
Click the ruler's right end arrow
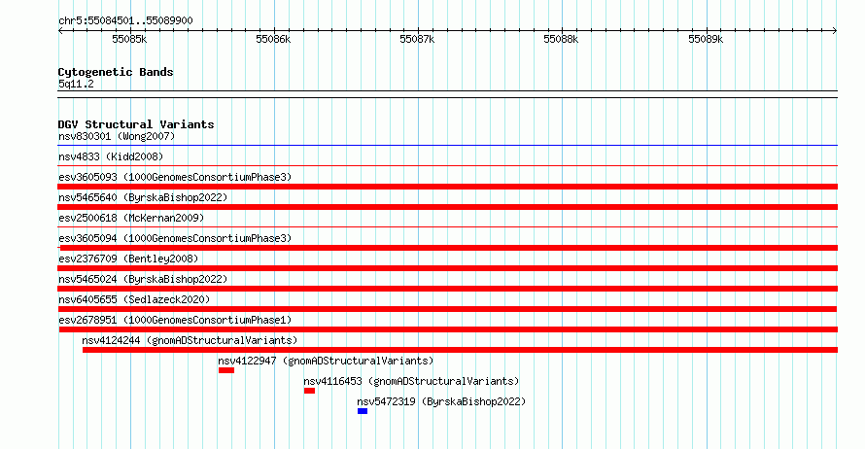tap(835, 31)
